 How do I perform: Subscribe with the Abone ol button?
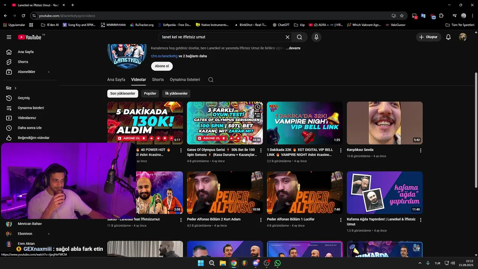coord(162,66)
